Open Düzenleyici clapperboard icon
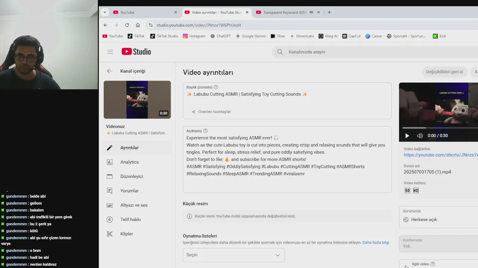Screen dimensions: 478x268 coord(109,176)
